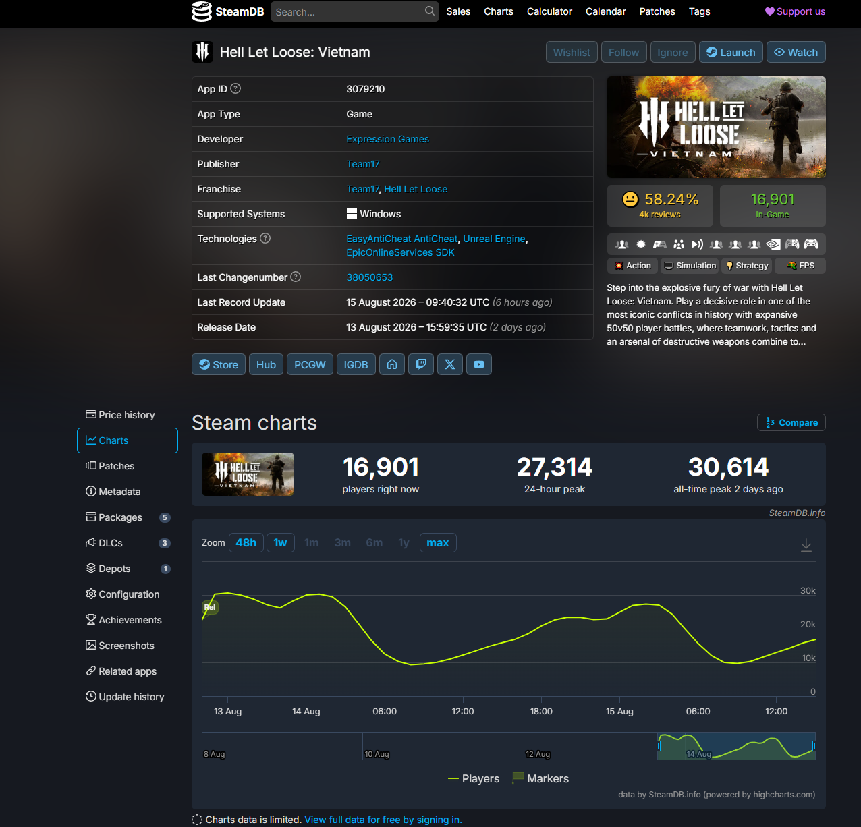
Task: Open Metadata in the sidebar
Action: pyautogui.click(x=128, y=492)
